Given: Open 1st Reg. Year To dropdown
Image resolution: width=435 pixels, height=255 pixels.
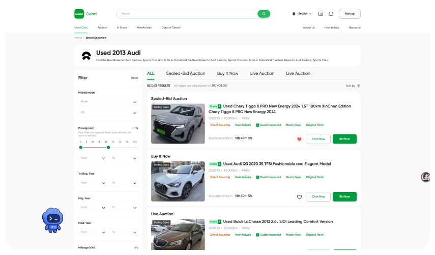Looking at the screenshot, I should (124, 183).
